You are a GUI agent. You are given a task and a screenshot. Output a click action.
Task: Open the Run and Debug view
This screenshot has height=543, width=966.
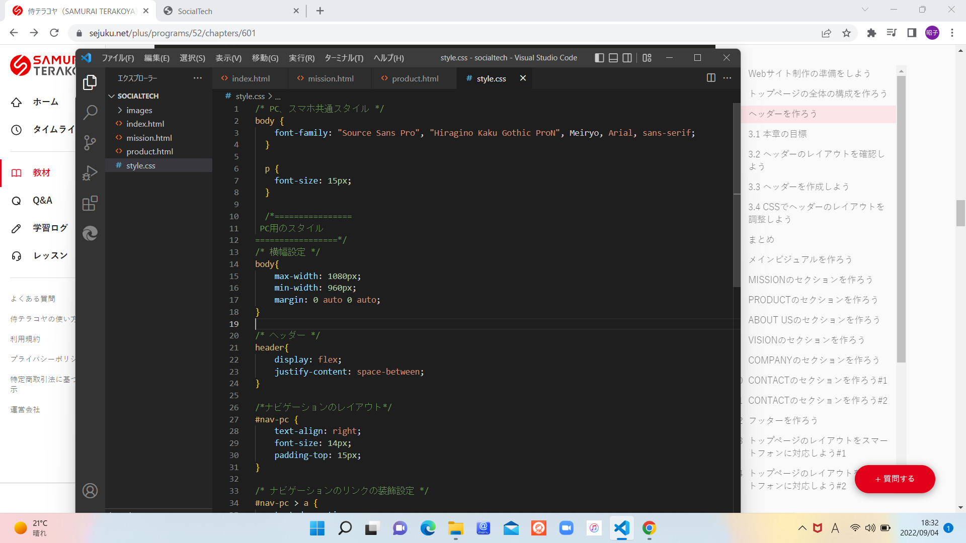[x=90, y=173]
